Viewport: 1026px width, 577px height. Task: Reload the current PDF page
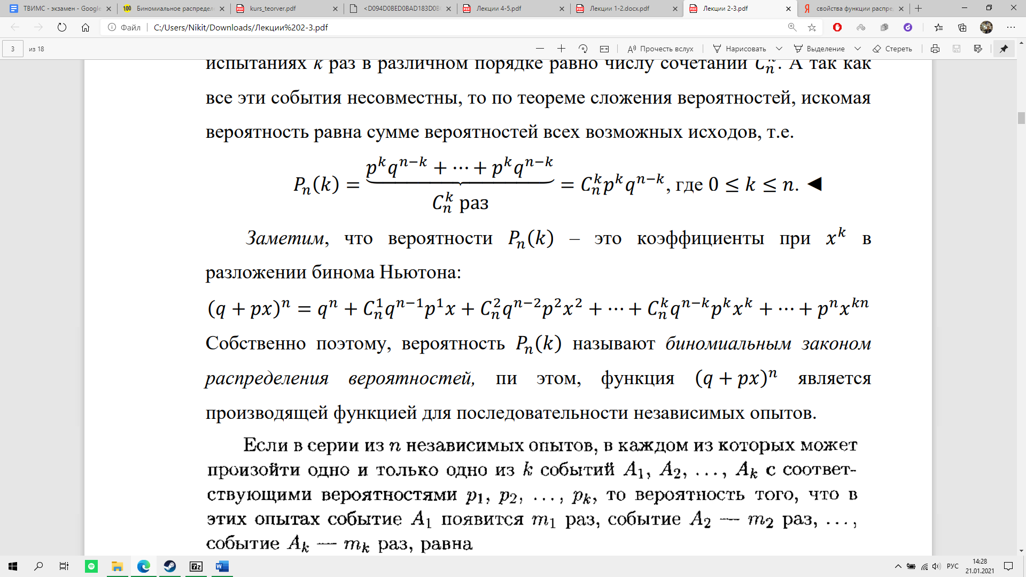pyautogui.click(x=62, y=27)
